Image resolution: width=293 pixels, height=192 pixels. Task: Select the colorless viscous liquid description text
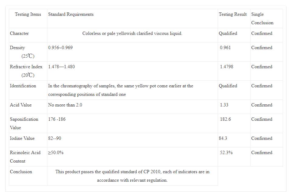[132, 33]
